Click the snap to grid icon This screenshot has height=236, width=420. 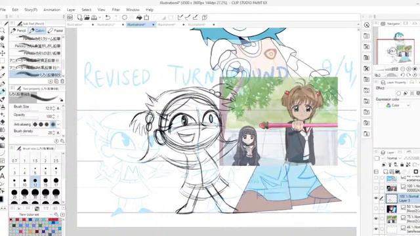click(x=196, y=18)
